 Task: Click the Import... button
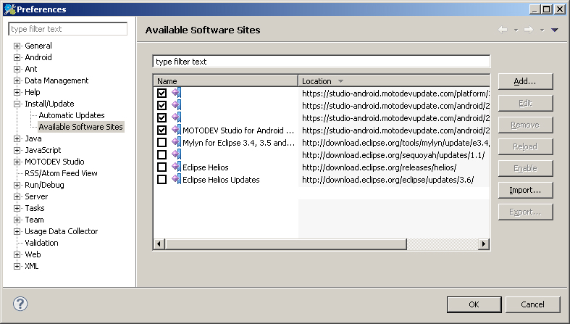(x=525, y=190)
